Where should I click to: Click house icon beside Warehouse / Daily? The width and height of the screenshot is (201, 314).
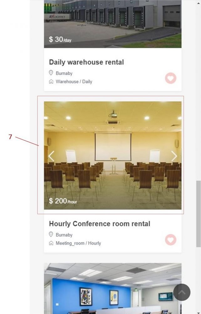pyautogui.click(x=51, y=82)
